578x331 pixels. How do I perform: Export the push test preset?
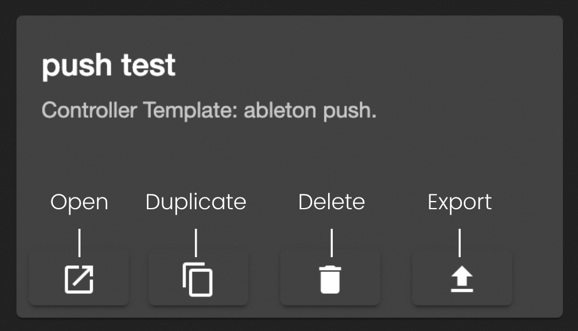(461, 280)
